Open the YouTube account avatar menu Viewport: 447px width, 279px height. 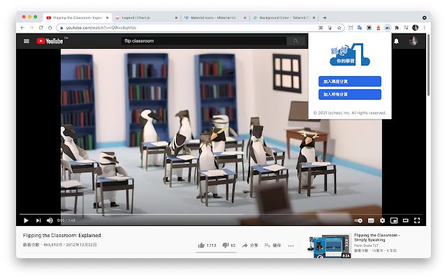tap(413, 41)
